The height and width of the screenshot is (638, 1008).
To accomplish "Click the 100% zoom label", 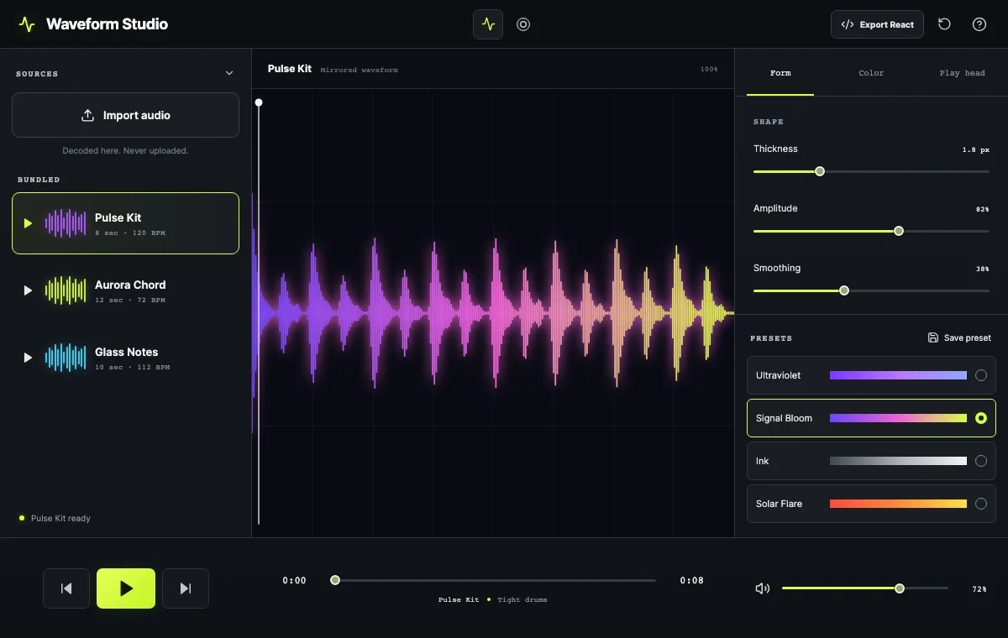I will point(709,70).
